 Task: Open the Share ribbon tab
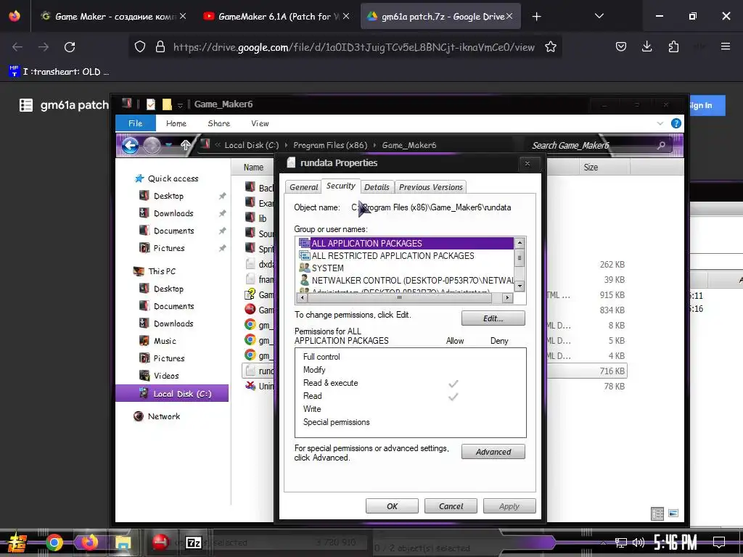[219, 123]
